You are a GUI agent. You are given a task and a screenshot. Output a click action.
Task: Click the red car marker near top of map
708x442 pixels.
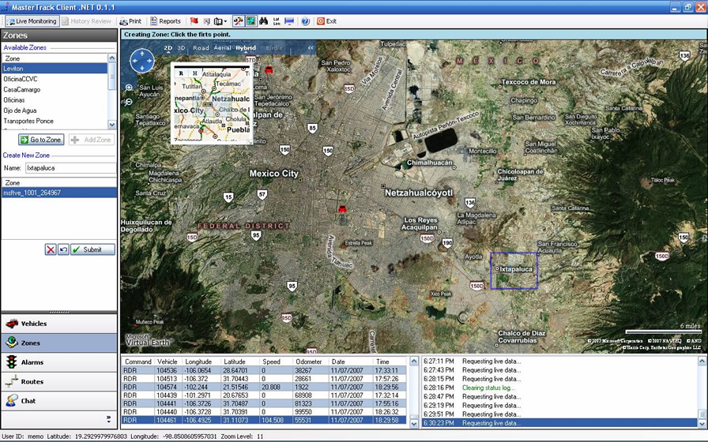[x=269, y=70]
